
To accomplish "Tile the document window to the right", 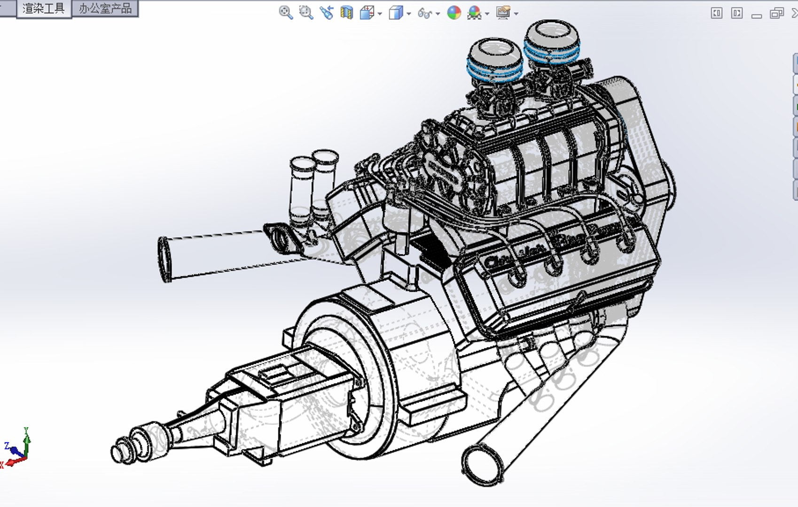I will pyautogui.click(x=737, y=13).
